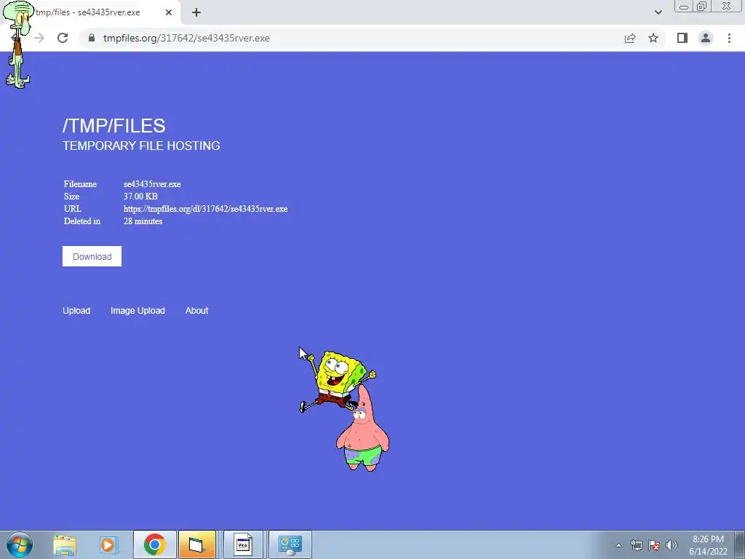
Task: Open Windows Explorer from the taskbar
Action: click(x=65, y=544)
